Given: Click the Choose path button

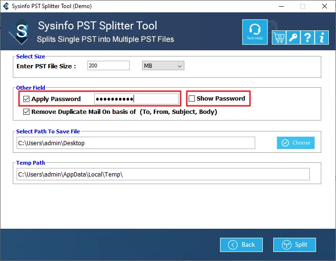Looking at the screenshot, I should click(x=296, y=143).
